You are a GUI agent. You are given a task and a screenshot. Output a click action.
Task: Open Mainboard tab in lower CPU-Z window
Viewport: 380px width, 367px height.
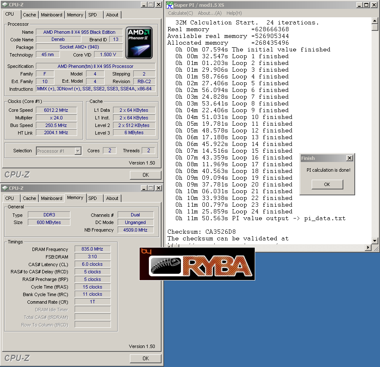click(x=51, y=198)
